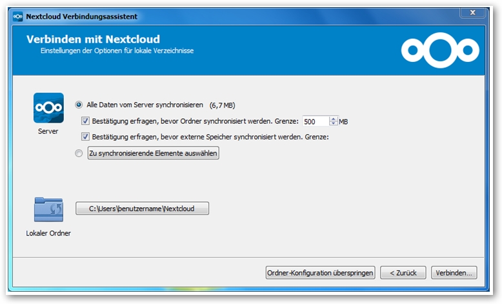502x304 pixels.
Task: Click Ordner-Konfiguration überspringen
Action: pyautogui.click(x=320, y=273)
